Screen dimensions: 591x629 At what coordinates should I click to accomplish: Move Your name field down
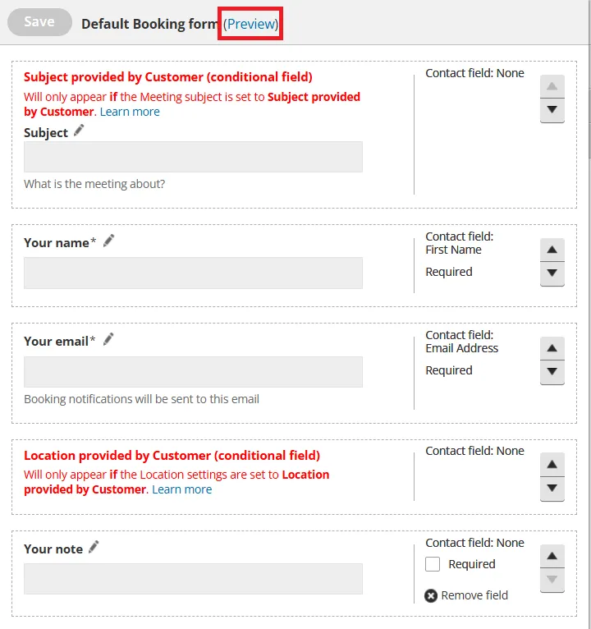(552, 273)
